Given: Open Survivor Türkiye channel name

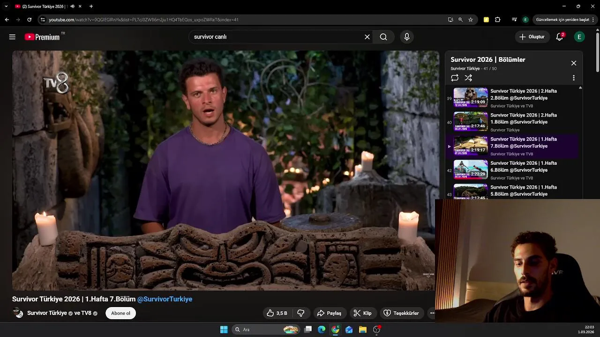Looking at the screenshot, I should (47, 313).
